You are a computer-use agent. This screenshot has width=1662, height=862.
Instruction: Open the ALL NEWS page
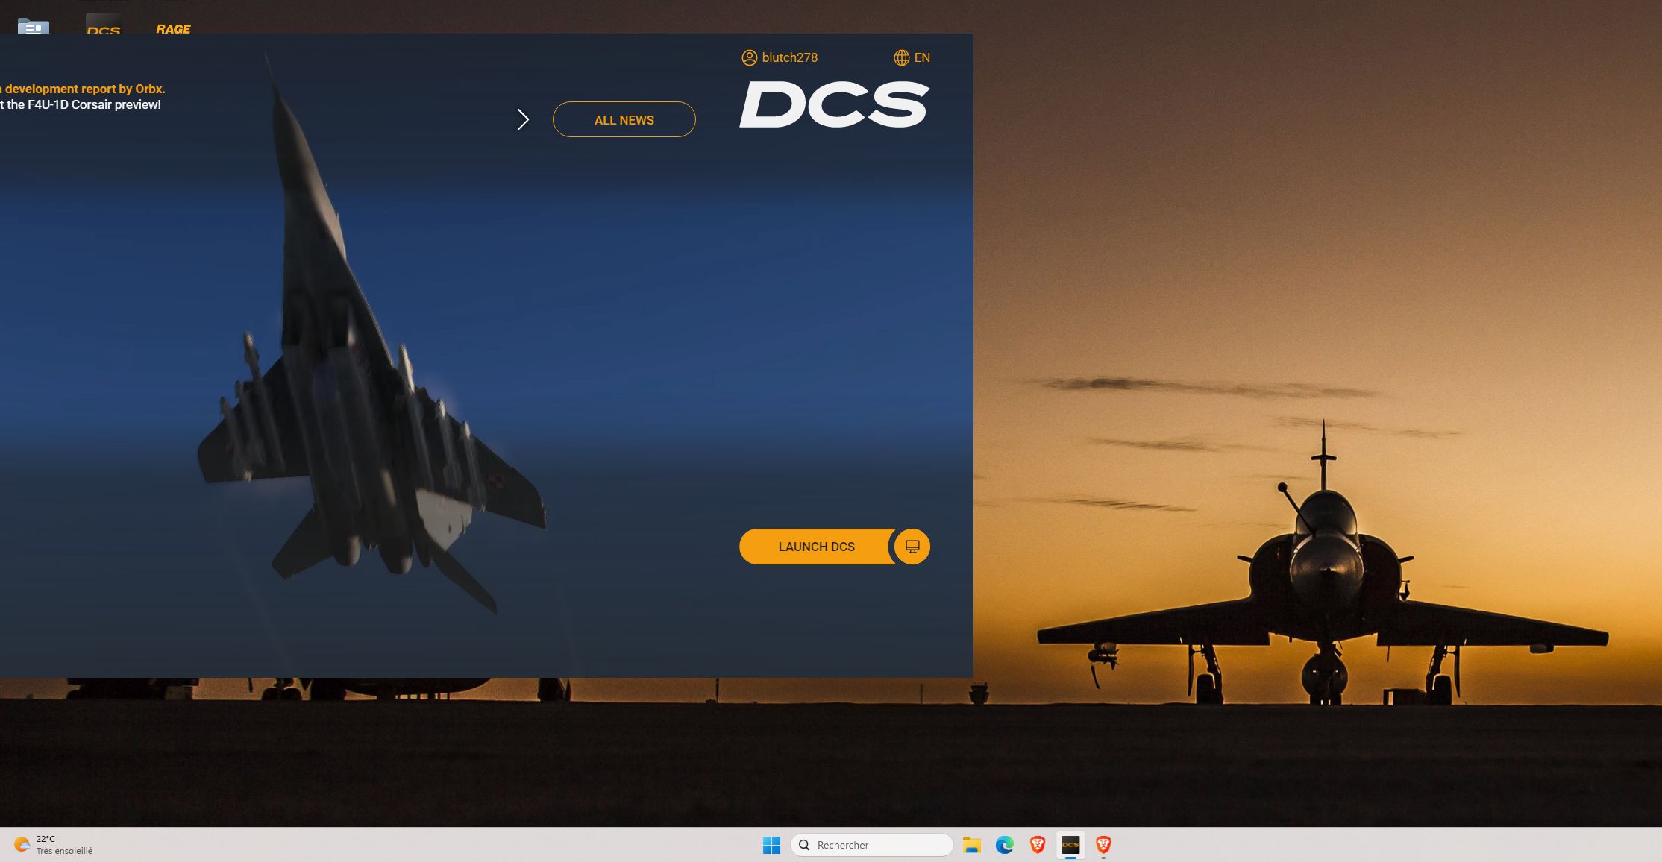coord(624,119)
